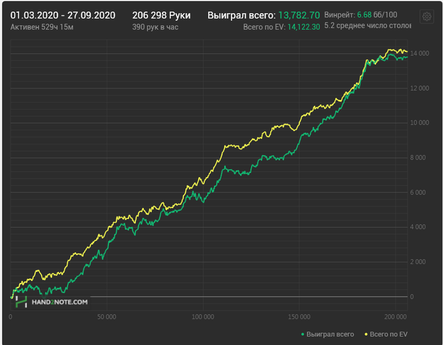Toggle the yellow 'Всего по EV' legend series
Image resolution: width=443 pixels, height=345 pixels.
(386, 334)
